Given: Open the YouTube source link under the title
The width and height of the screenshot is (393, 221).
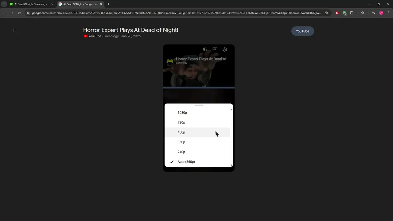Looking at the screenshot, I should coord(92,36).
